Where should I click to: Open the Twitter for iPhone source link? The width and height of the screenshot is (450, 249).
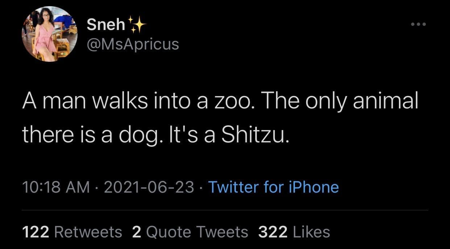coord(274,187)
